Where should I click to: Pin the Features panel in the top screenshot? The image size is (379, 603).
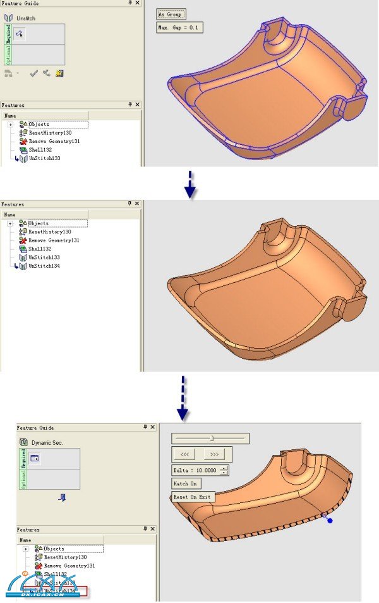[129, 104]
